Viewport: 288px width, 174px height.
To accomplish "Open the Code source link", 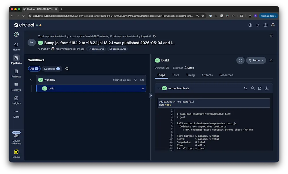I will tap(96, 49).
